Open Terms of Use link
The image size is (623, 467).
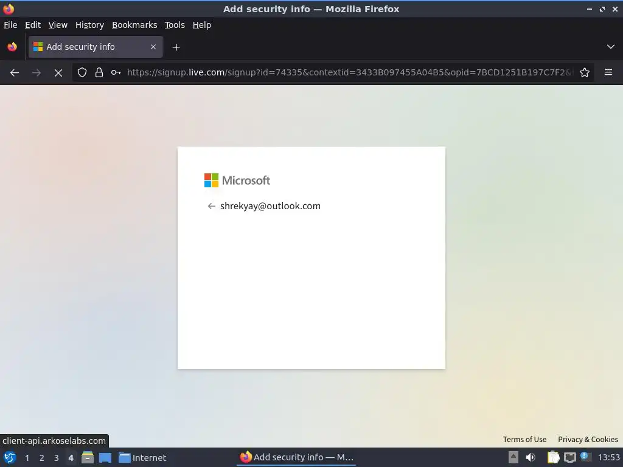(524, 439)
